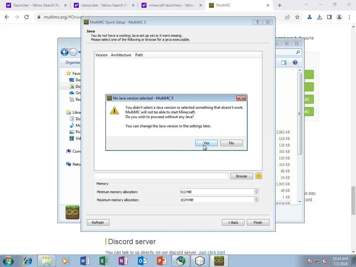The width and height of the screenshot is (356, 267).
Task: Click the Explorer blue help icon
Action: click(295, 62)
